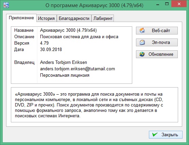Click the envelope icon on Эл-почта button

pos(142,42)
